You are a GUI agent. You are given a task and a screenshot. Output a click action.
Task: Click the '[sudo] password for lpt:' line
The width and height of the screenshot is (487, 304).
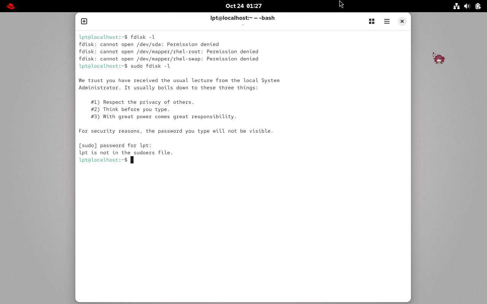115,146
